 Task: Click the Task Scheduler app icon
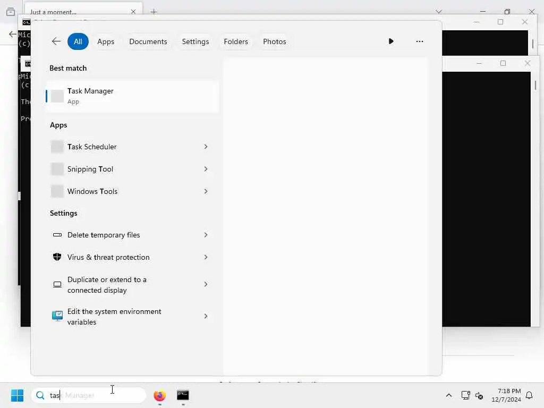(x=57, y=147)
